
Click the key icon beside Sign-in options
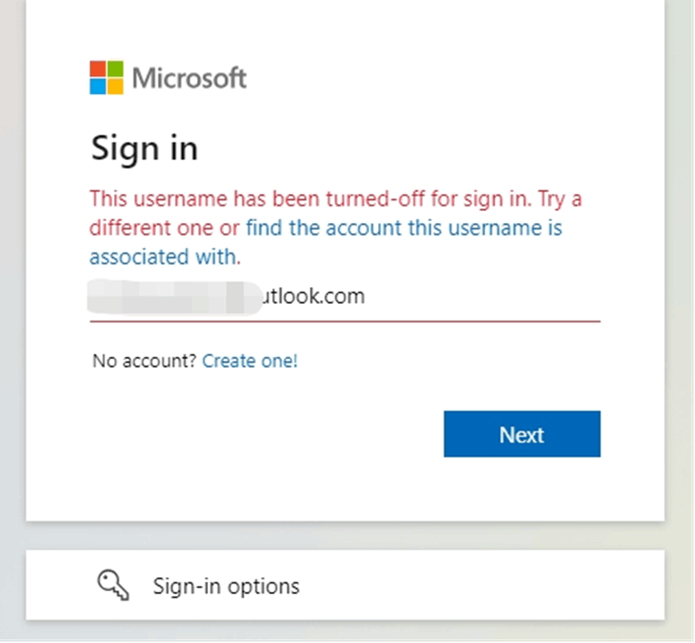point(113,585)
